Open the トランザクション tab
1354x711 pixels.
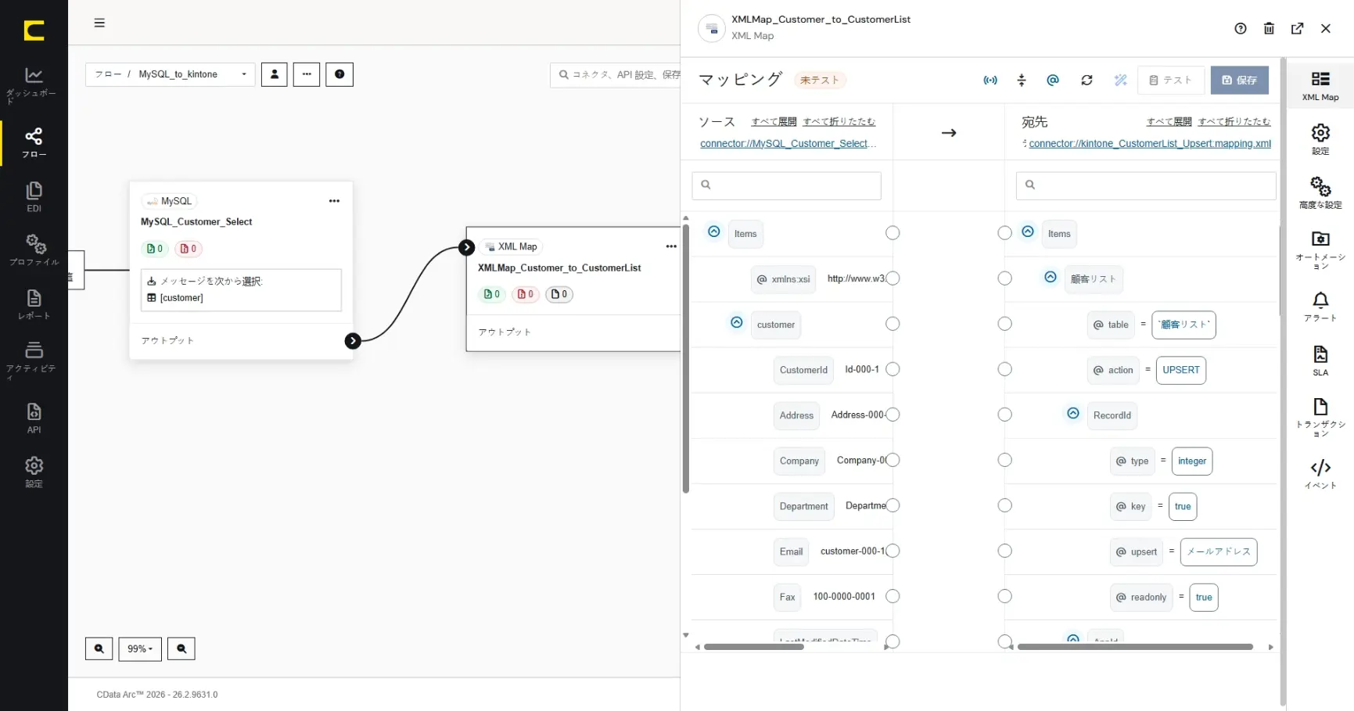pyautogui.click(x=1320, y=417)
